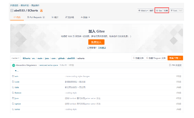Open the master branch dropdown
The width and height of the screenshot is (194, 118).
[x=15, y=58]
